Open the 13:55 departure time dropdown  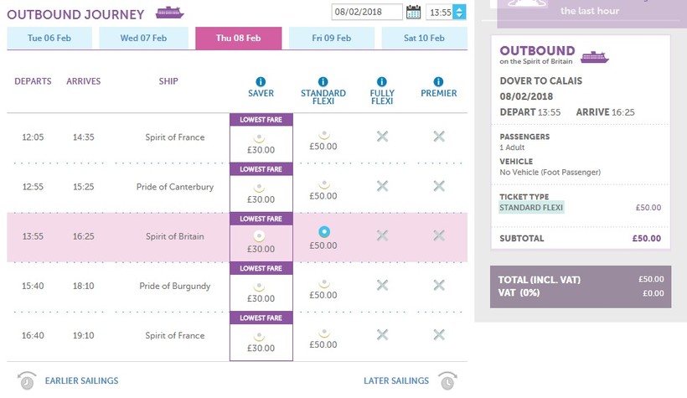(x=458, y=12)
